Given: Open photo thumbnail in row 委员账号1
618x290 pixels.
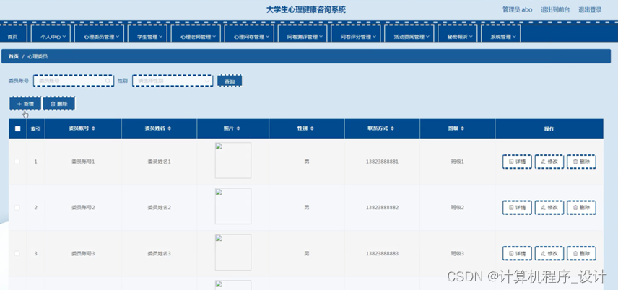Looking at the screenshot, I should click(x=233, y=160).
